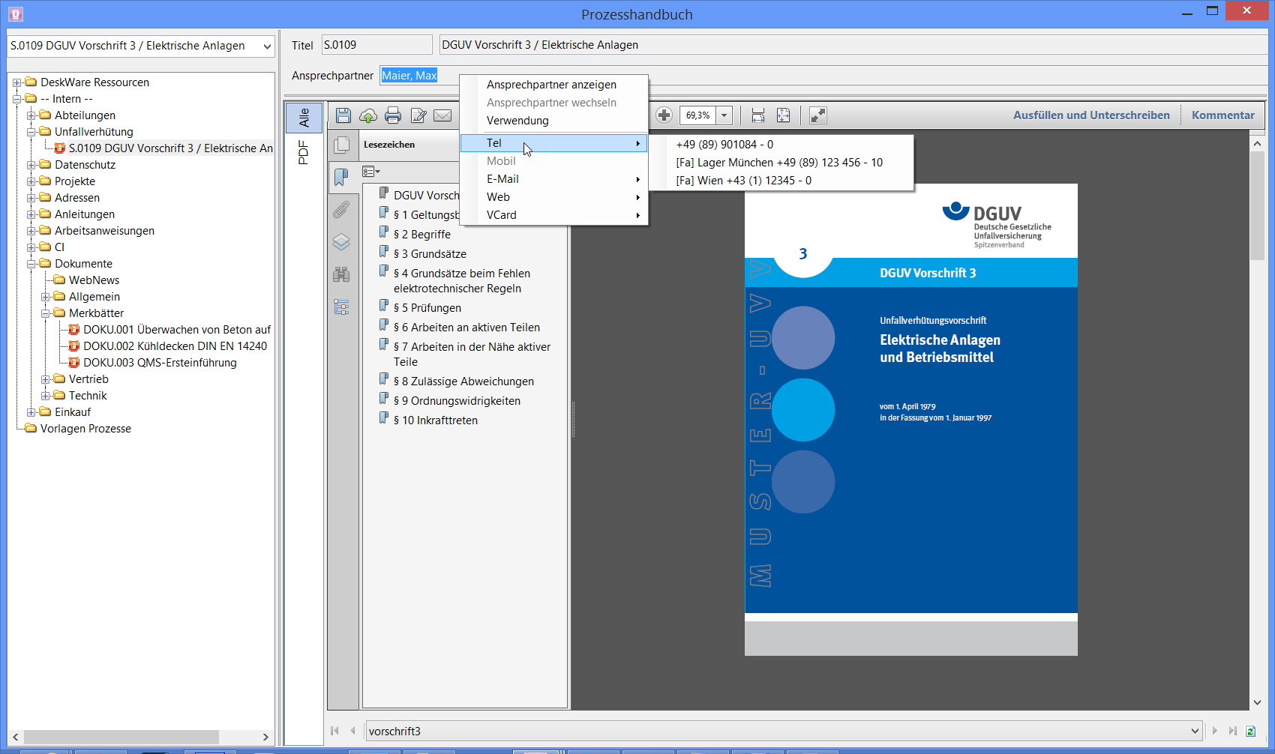Expand the Einkauf folder
This screenshot has width=1275, height=754.
(31, 412)
